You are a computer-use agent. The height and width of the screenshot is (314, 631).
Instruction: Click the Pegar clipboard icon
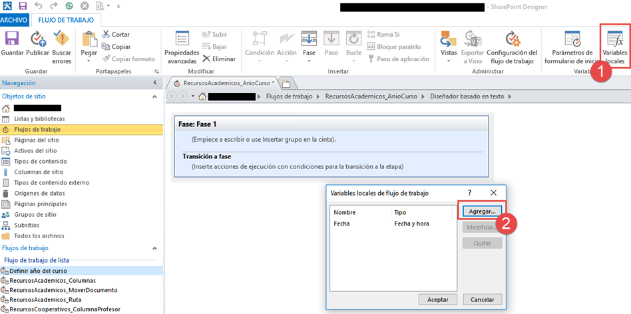pos(89,39)
